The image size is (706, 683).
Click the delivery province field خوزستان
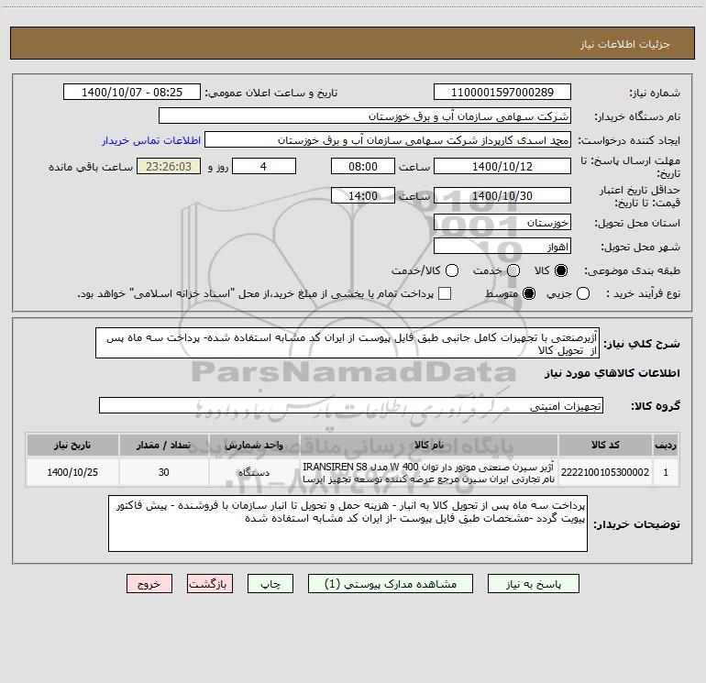pos(502,222)
